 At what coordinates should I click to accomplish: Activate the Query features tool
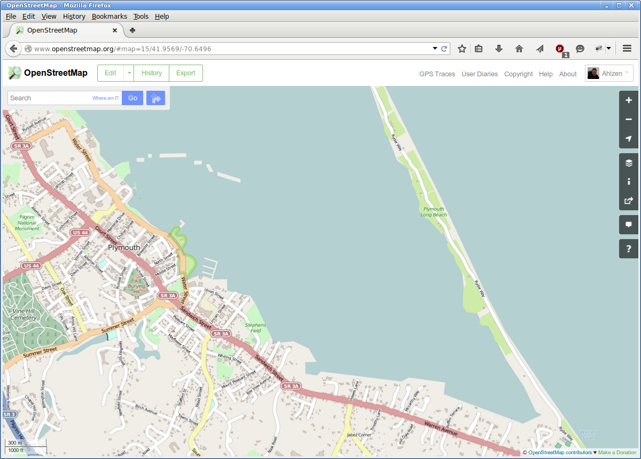[629, 249]
